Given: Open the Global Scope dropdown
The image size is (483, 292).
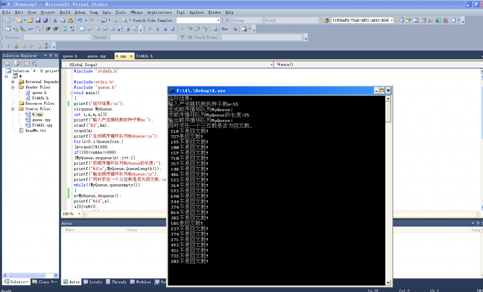Looking at the screenshot, I should tap(271, 65).
